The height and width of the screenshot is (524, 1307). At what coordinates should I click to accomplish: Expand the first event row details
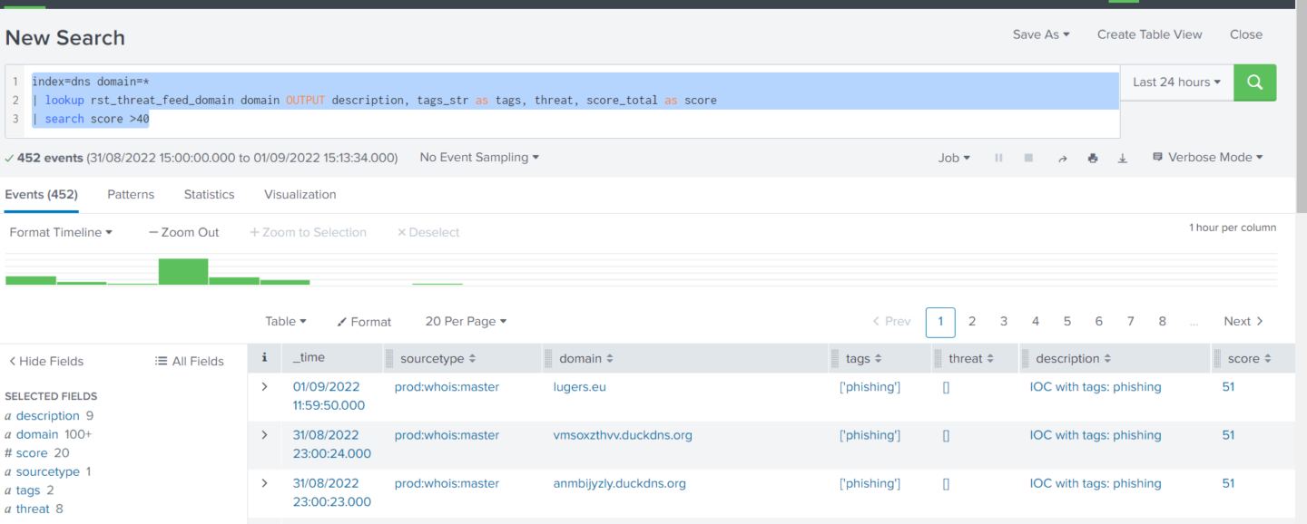(264, 386)
